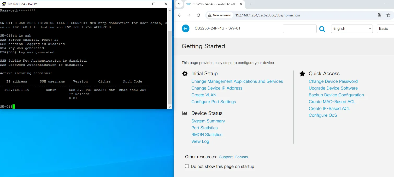Image resolution: width=394 pixels, height=177 pixels.
Task: Open the English language dropdown
Action: point(352,29)
